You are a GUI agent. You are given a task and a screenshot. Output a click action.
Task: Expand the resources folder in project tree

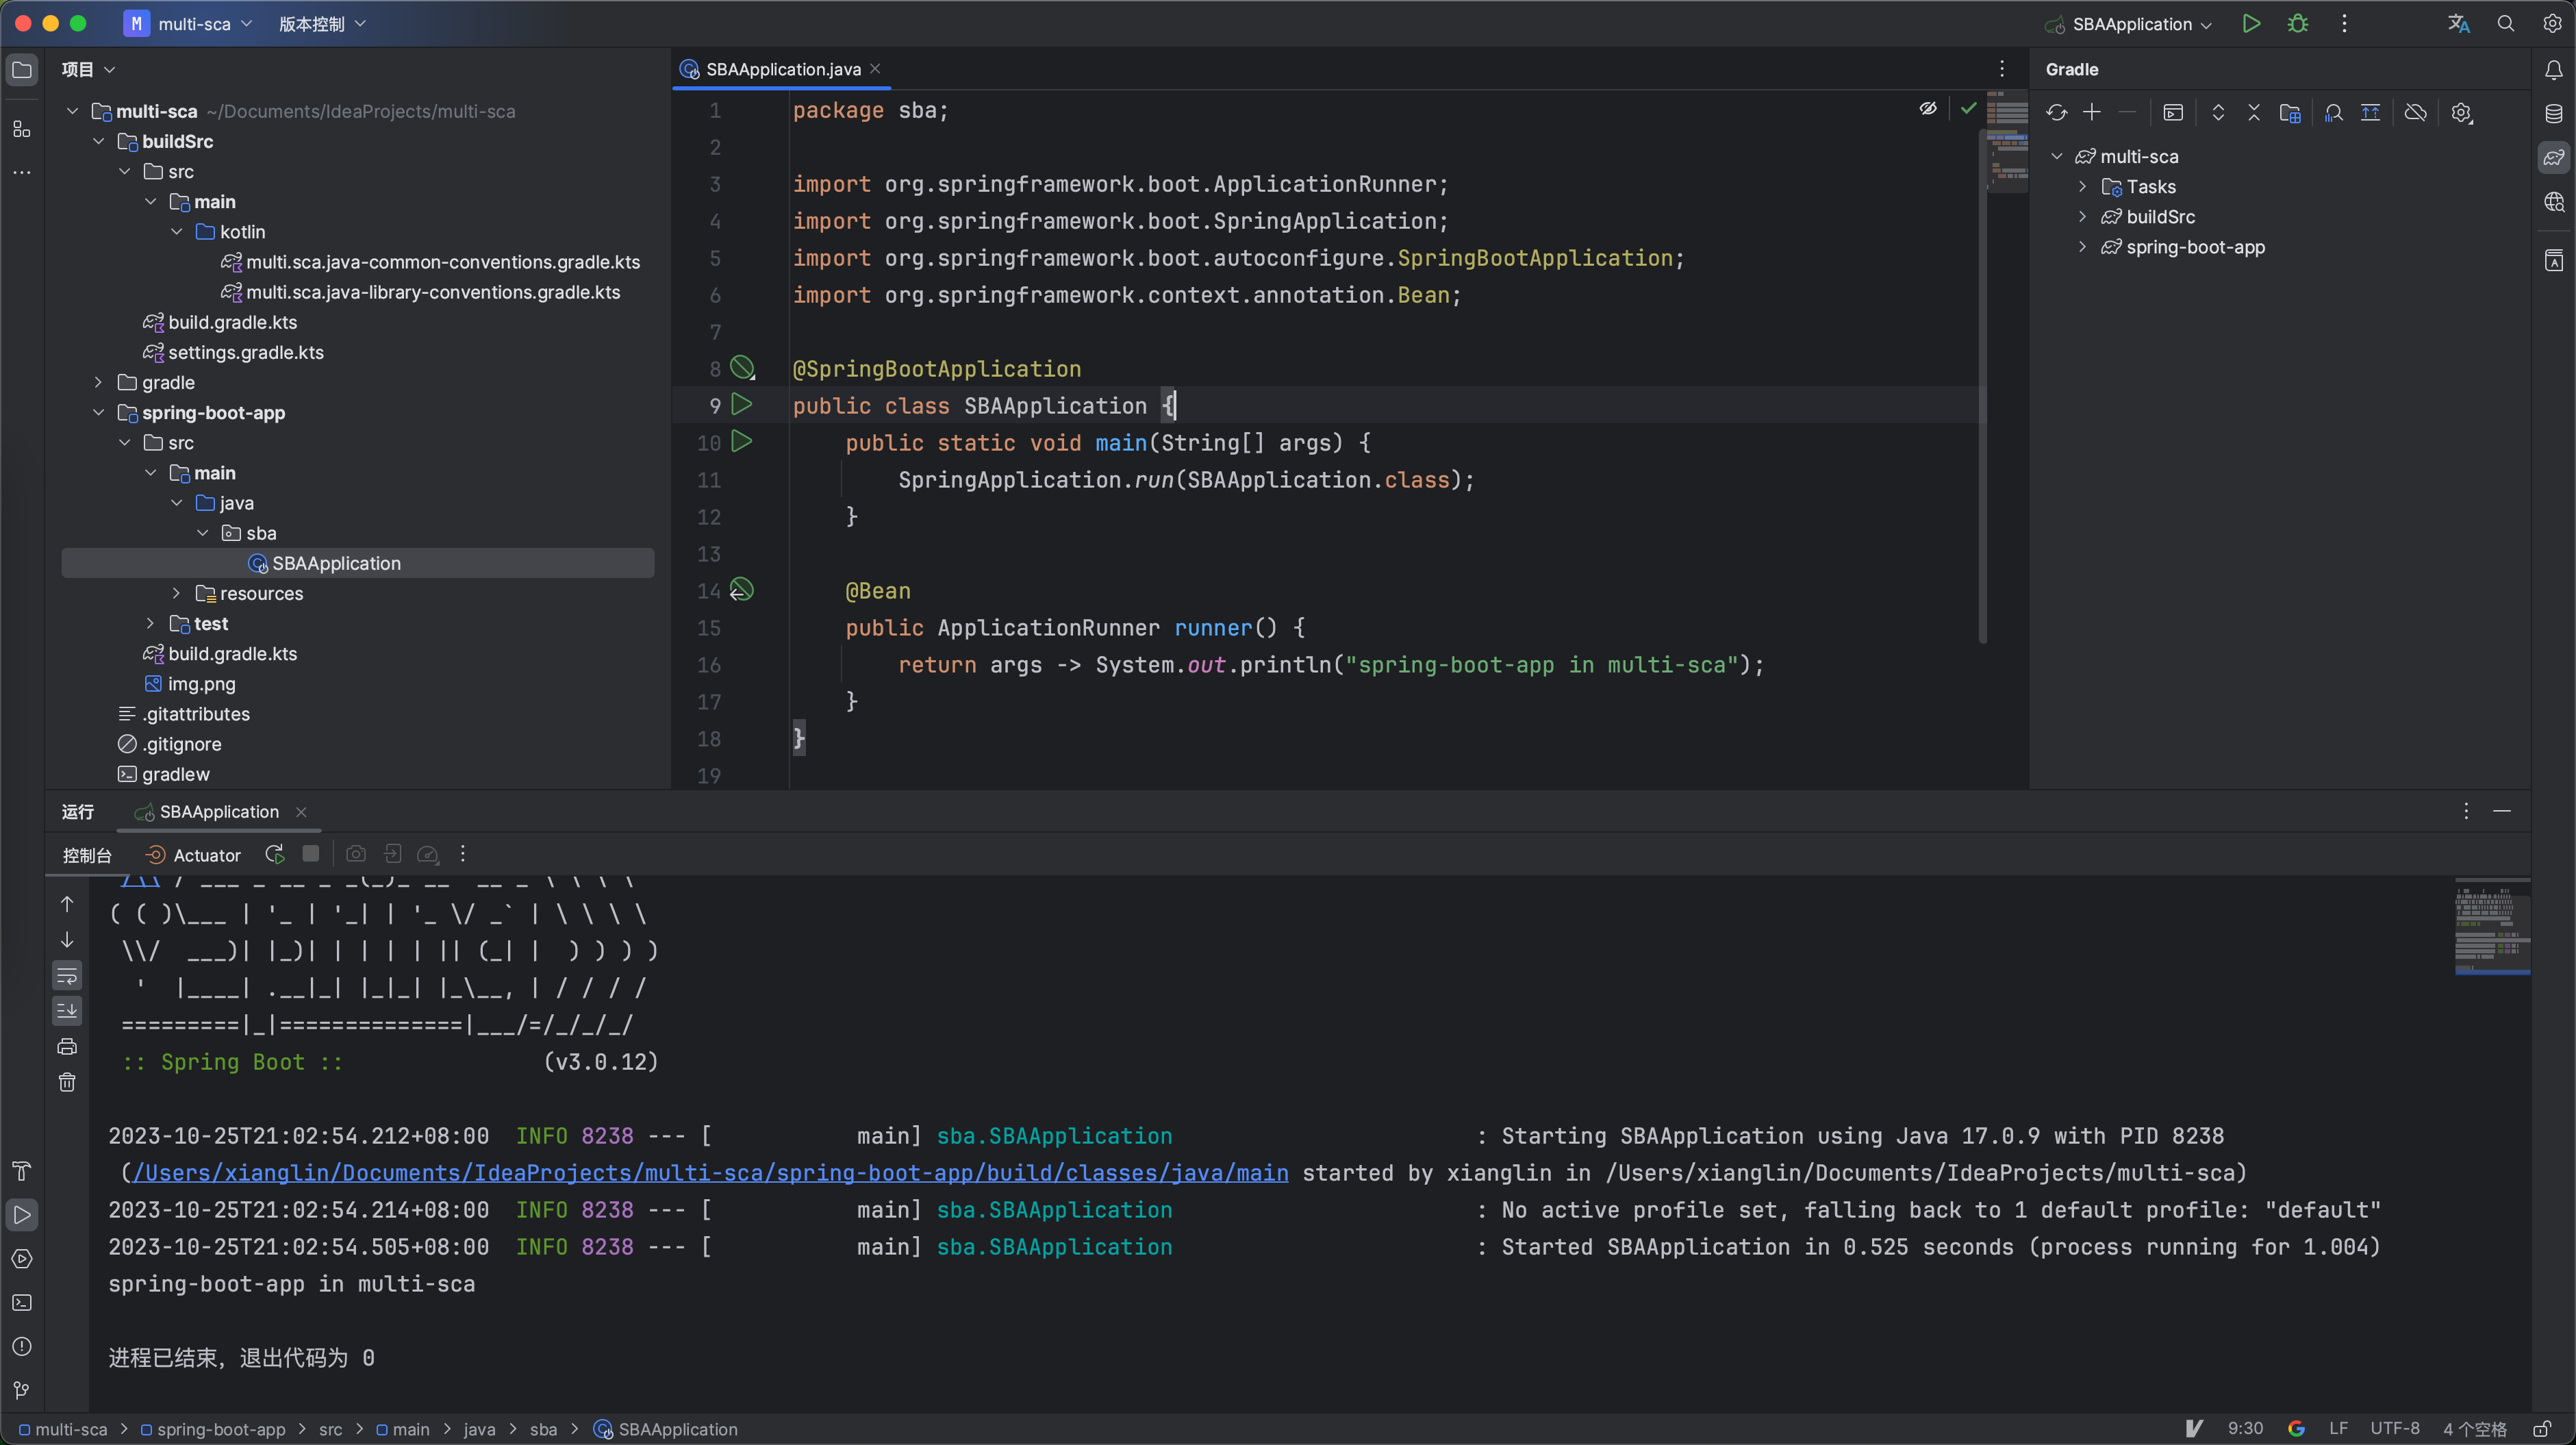[176, 594]
